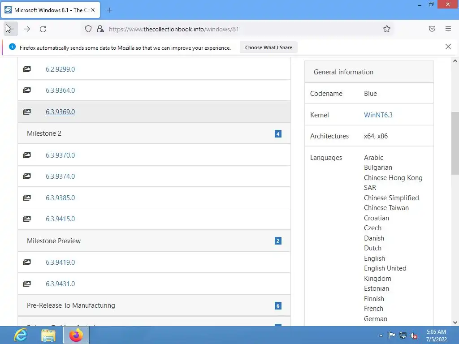Viewport: 459px width, 344px height.
Task: Open the tracking protection shield icon
Action: [88, 29]
